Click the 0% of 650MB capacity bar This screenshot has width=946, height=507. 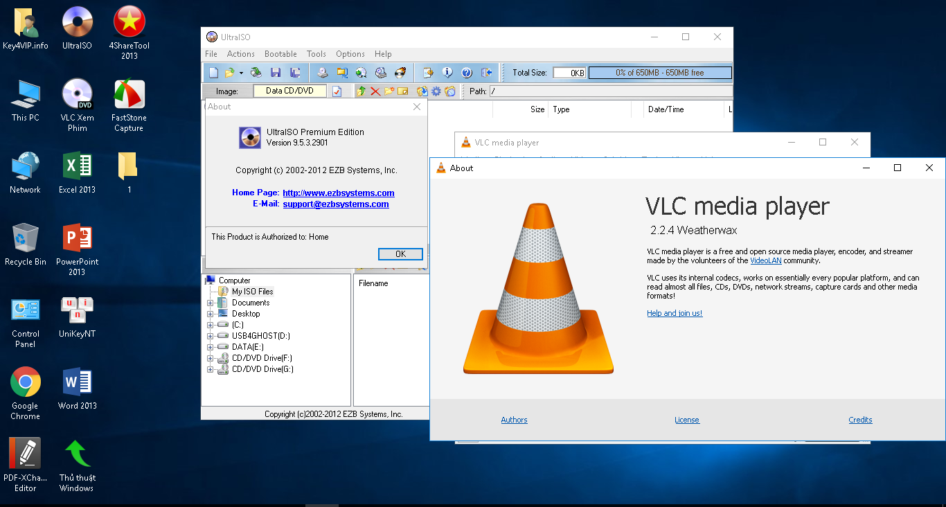[660, 73]
